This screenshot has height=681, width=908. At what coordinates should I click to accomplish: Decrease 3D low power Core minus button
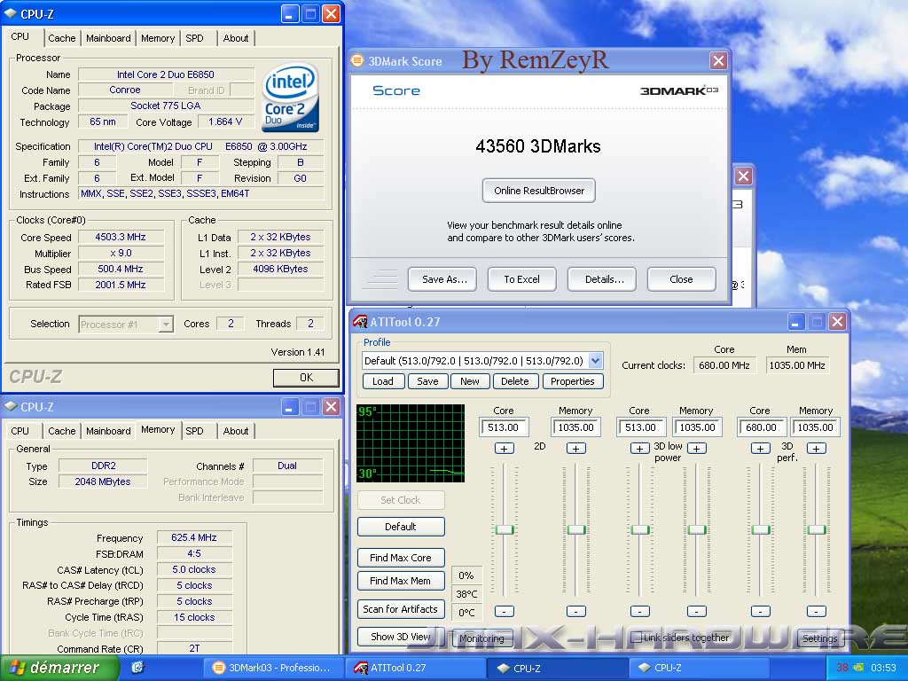click(x=640, y=611)
